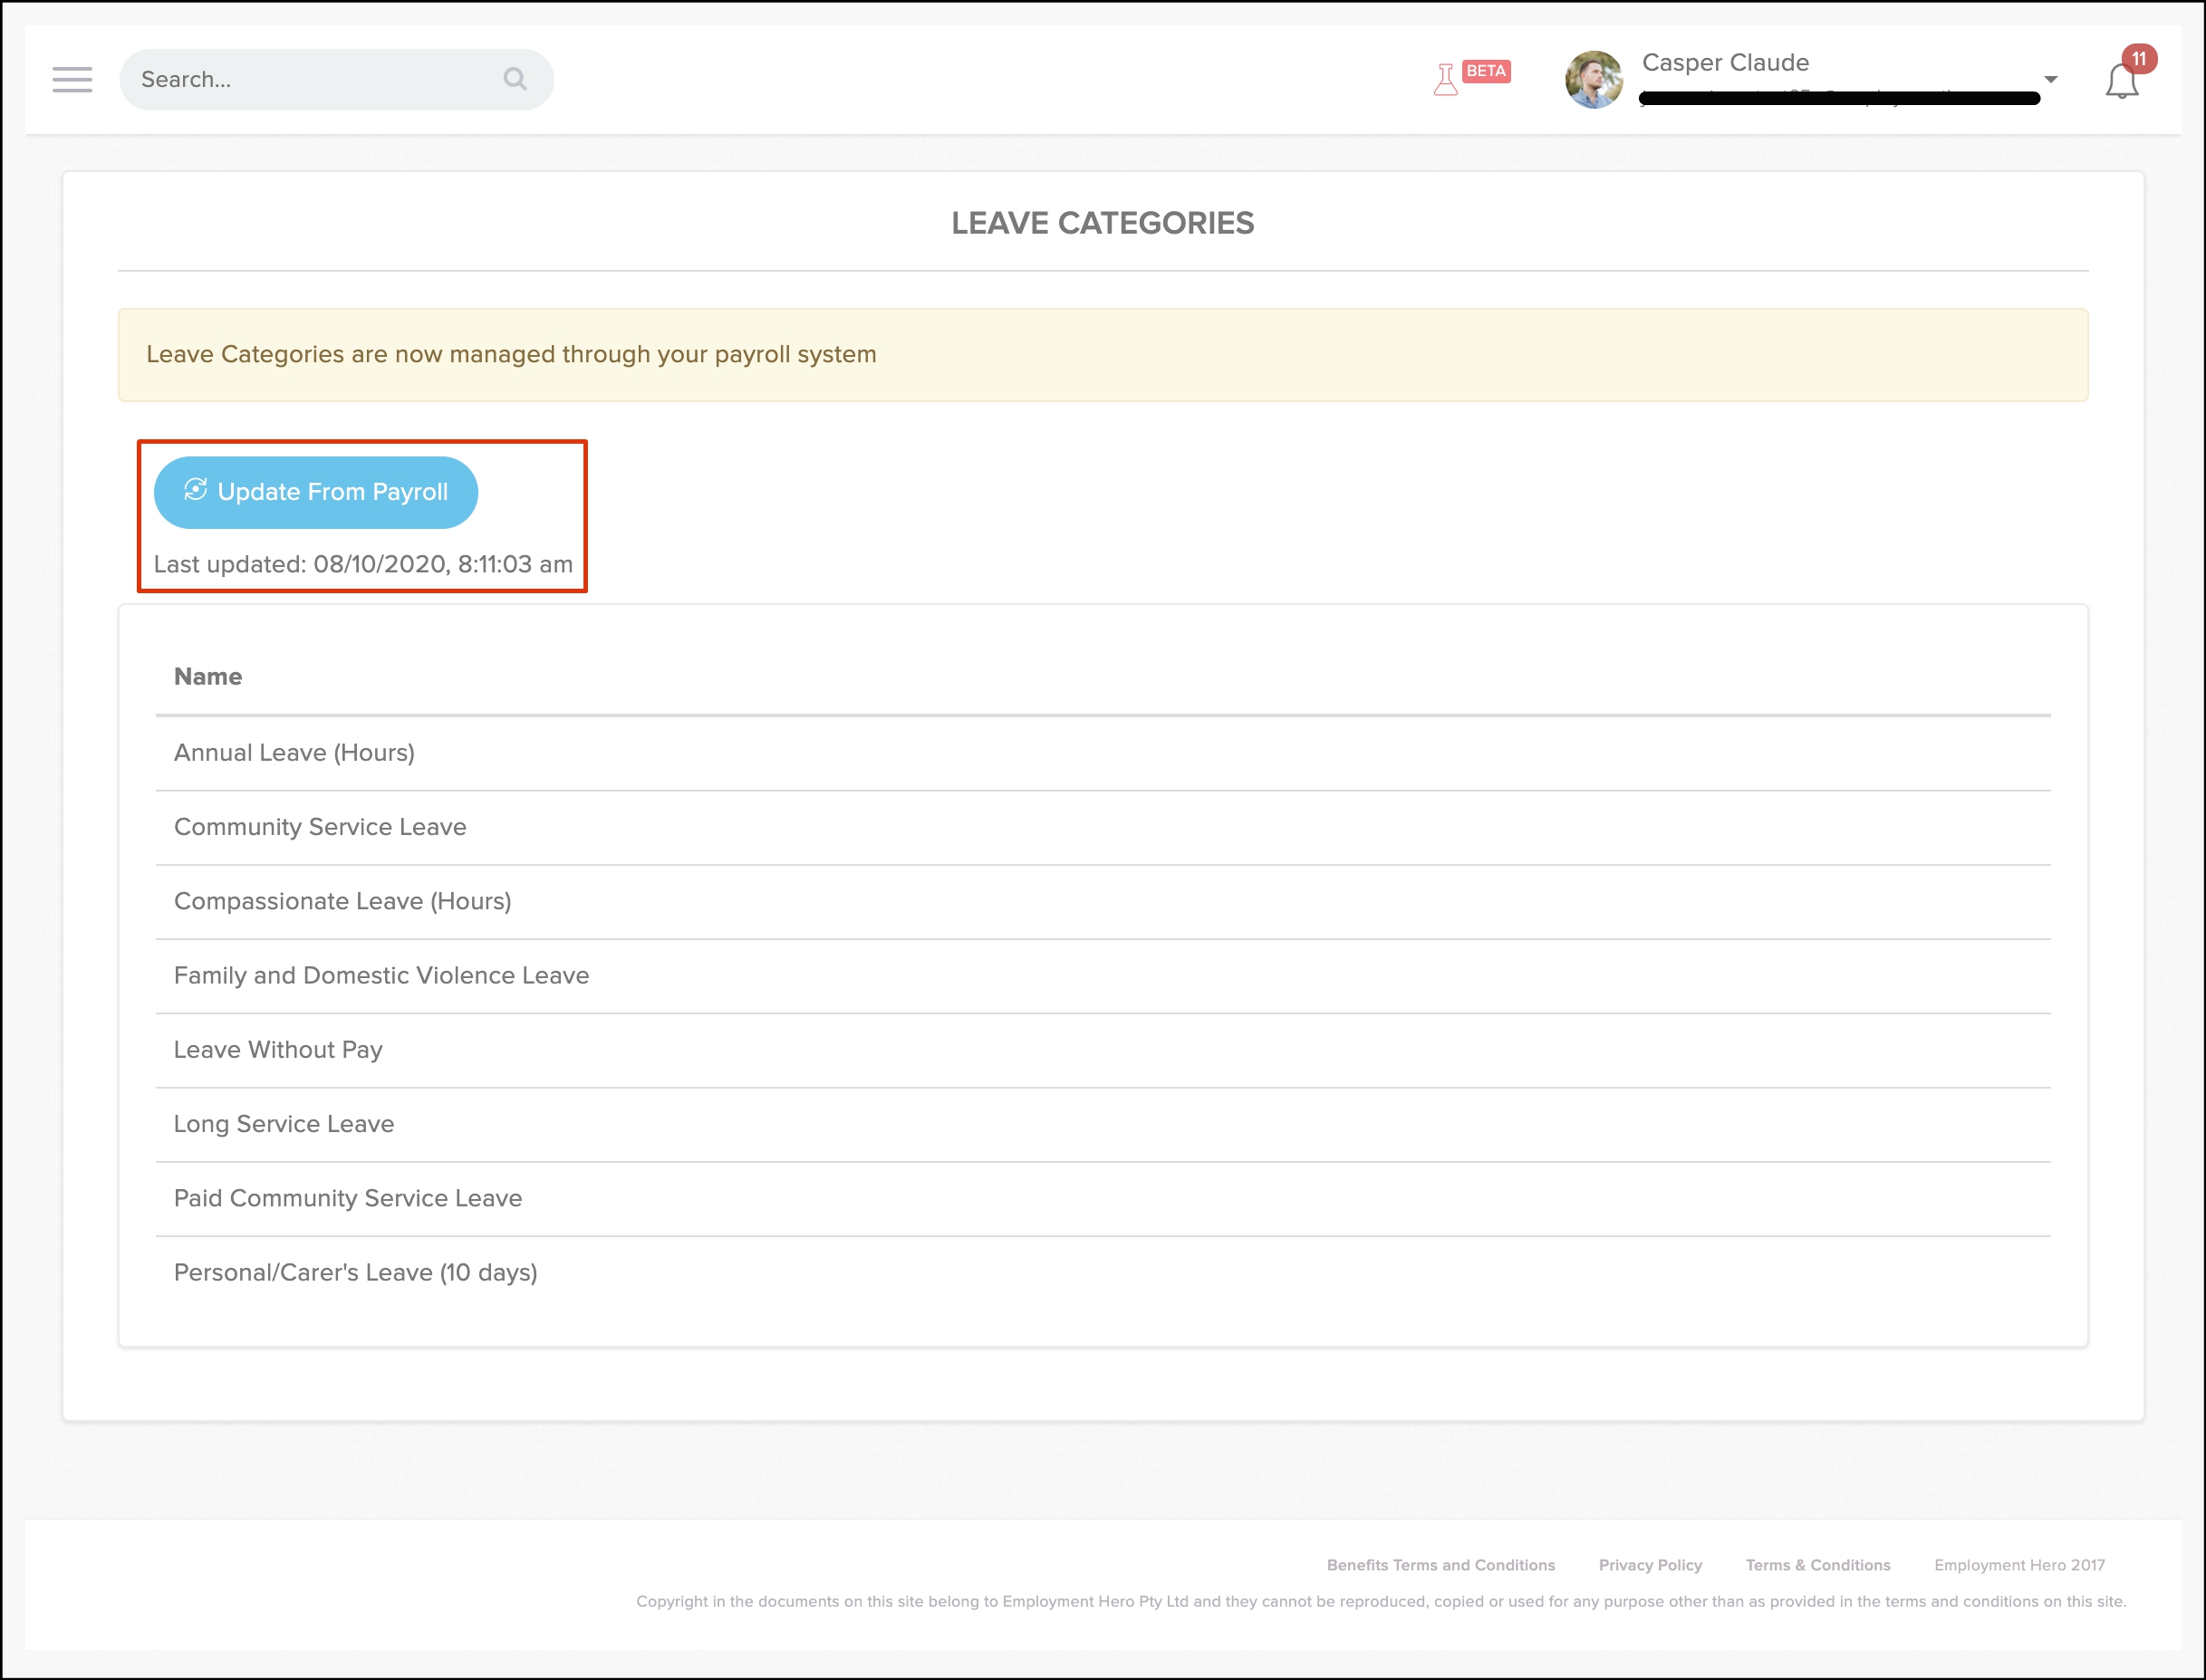Viewport: 2206px width, 1680px height.
Task: Select the Community Service Leave row
Action: click(x=320, y=827)
